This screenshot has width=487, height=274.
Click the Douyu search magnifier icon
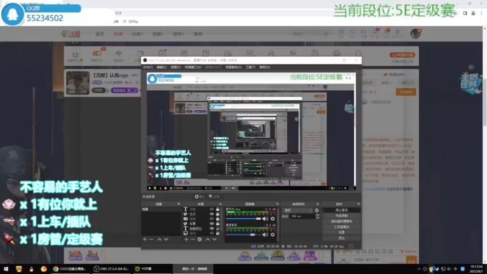point(326,33)
